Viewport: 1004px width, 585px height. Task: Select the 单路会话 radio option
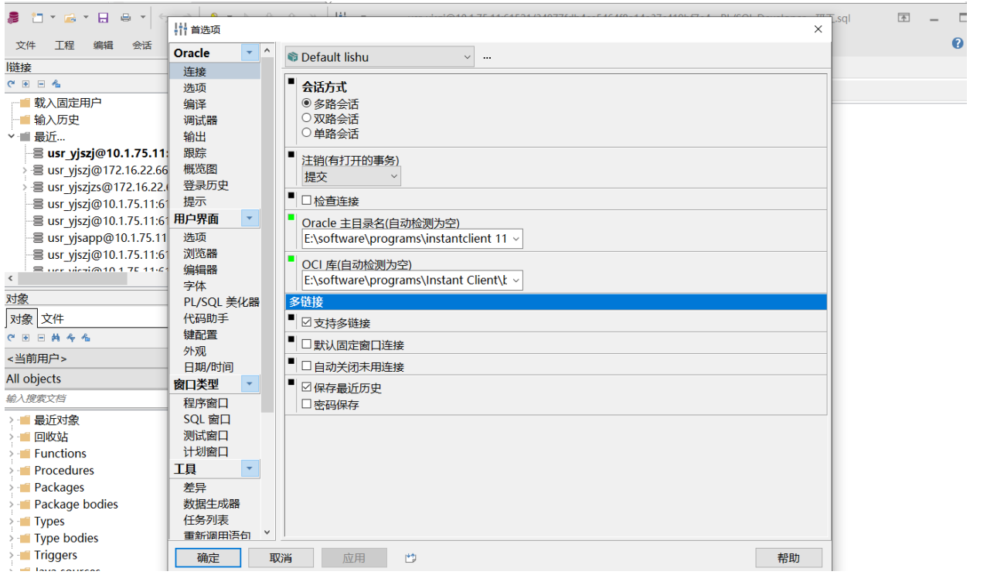point(307,132)
